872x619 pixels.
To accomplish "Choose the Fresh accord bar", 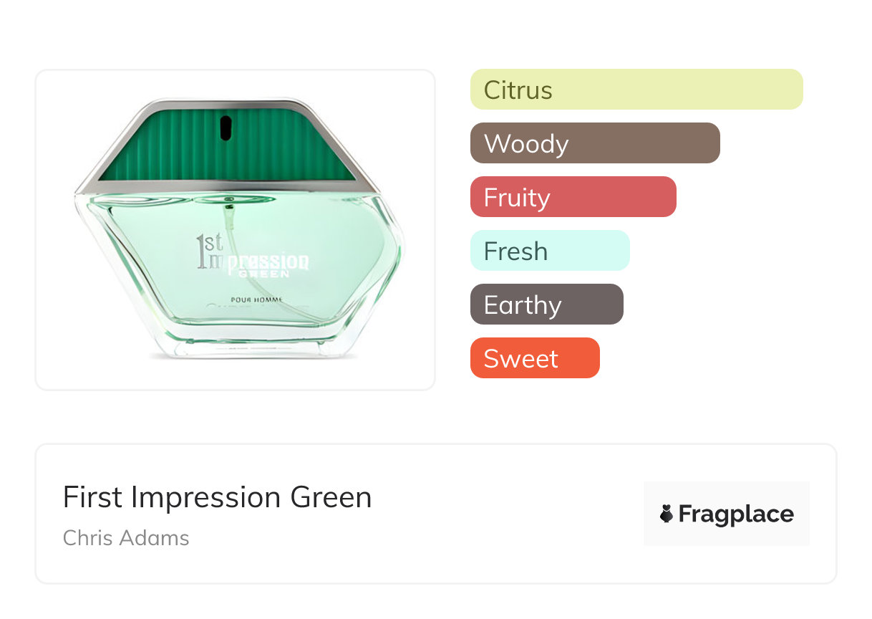I will click(549, 251).
